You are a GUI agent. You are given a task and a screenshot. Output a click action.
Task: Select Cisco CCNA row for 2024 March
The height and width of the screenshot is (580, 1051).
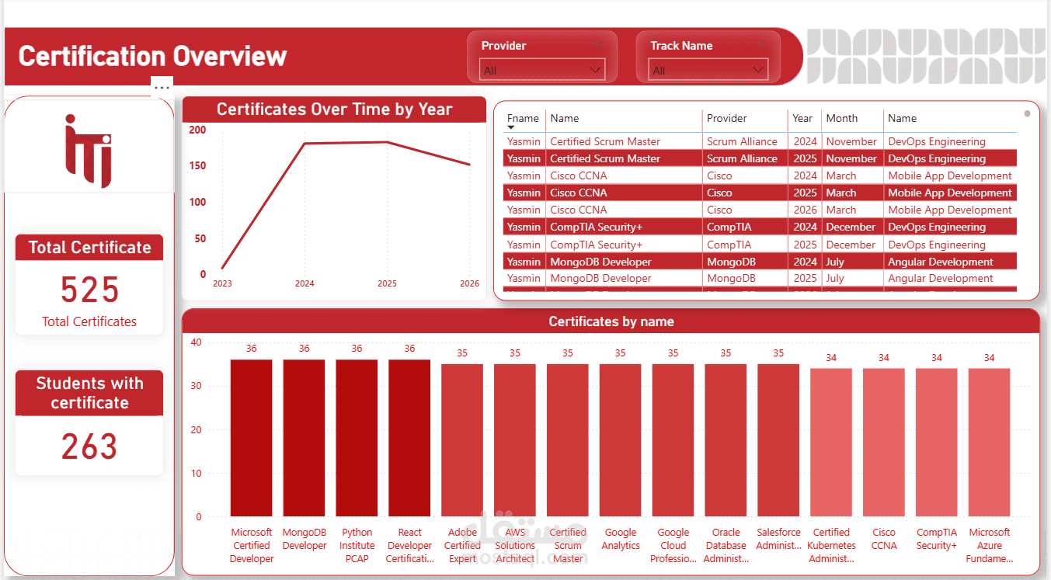click(760, 175)
